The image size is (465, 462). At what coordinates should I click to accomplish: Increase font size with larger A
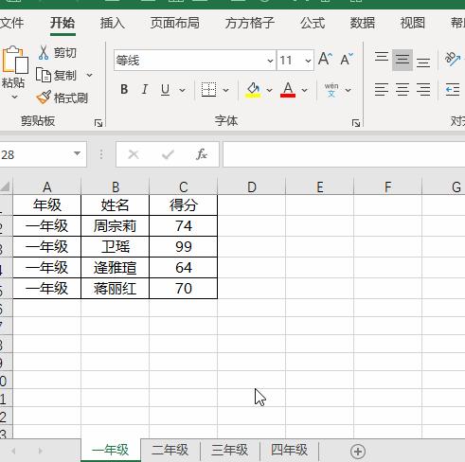tap(325, 59)
